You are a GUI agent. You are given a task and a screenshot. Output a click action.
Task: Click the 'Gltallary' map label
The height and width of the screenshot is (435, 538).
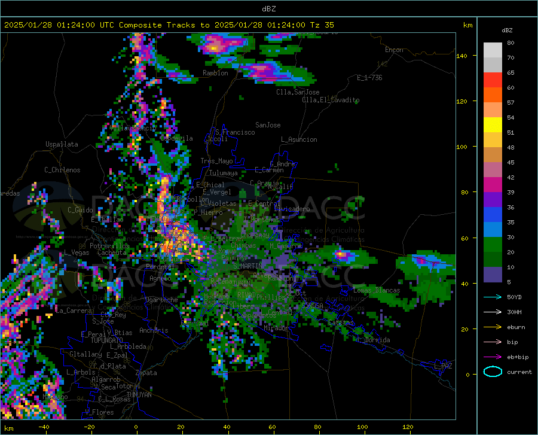tap(85, 354)
